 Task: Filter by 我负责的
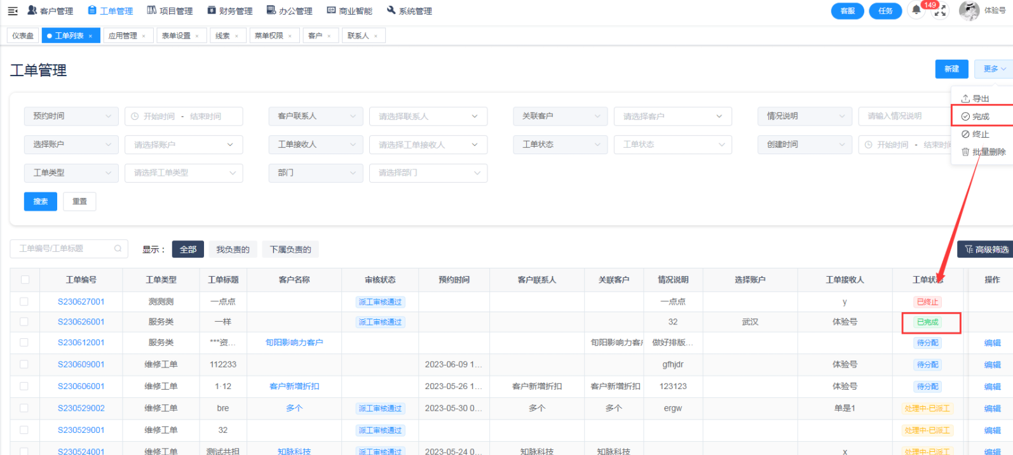pyautogui.click(x=233, y=249)
